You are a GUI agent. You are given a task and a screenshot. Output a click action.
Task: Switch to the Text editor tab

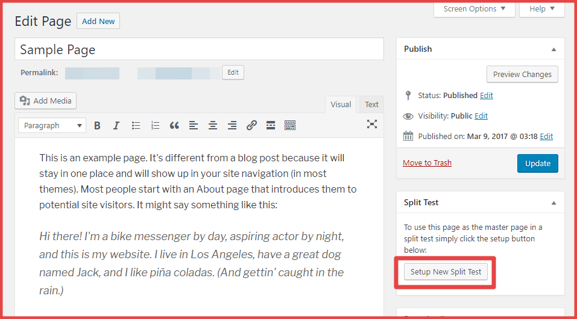point(371,105)
